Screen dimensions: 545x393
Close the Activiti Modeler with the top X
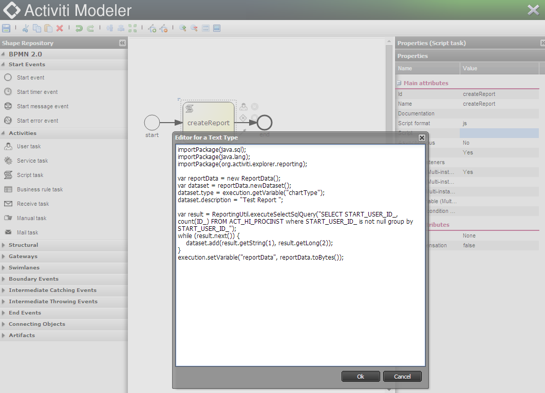(533, 10)
